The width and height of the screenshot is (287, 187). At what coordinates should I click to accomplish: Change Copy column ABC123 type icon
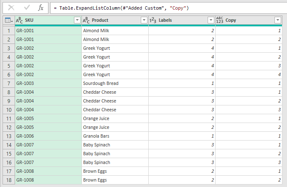220,20
